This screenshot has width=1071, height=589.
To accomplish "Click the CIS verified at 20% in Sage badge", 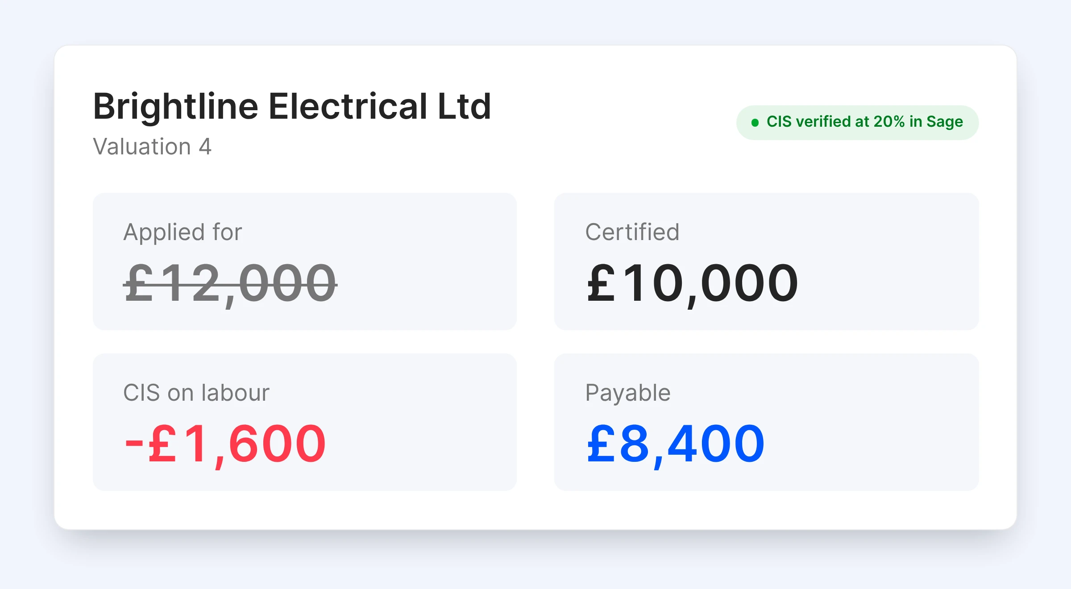I will pos(857,123).
